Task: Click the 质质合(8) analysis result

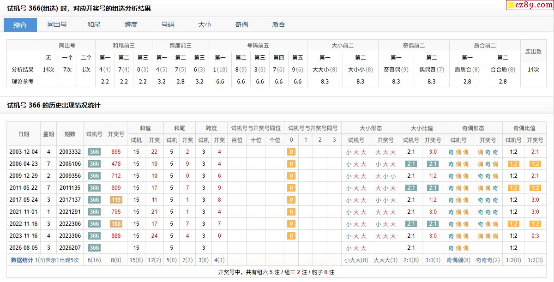Action: pos(467,70)
